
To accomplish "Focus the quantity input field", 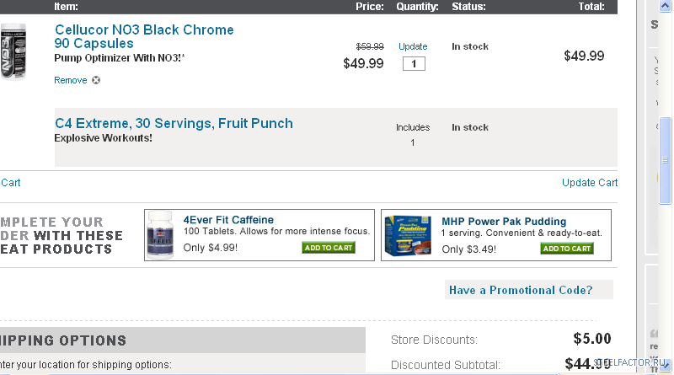I will [413, 63].
